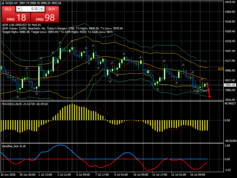Click the 6 Jul 09:00 time axis label

click(x=83, y=175)
